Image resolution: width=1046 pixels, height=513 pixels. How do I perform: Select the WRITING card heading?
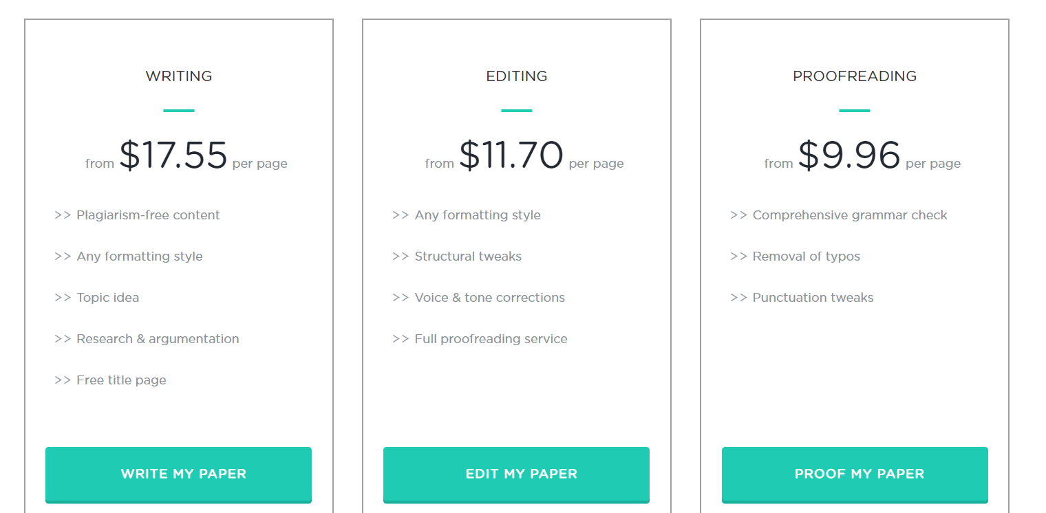[179, 76]
